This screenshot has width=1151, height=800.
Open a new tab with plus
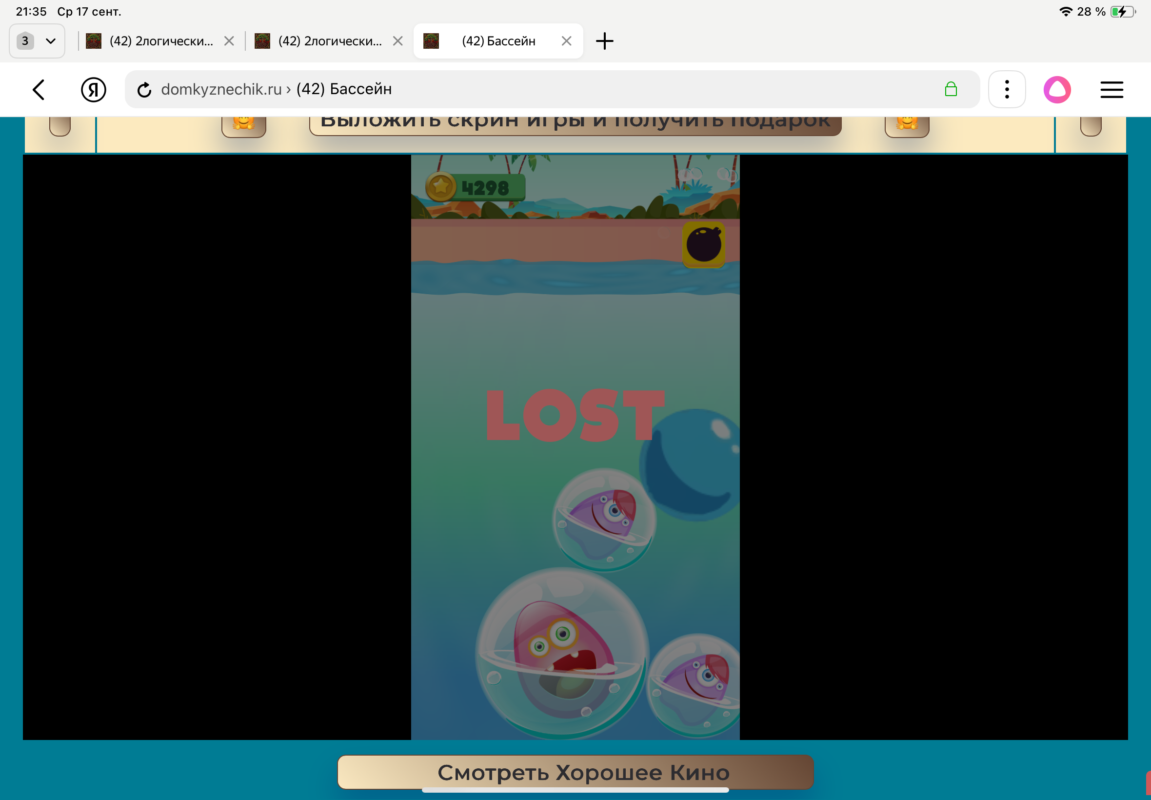[604, 40]
